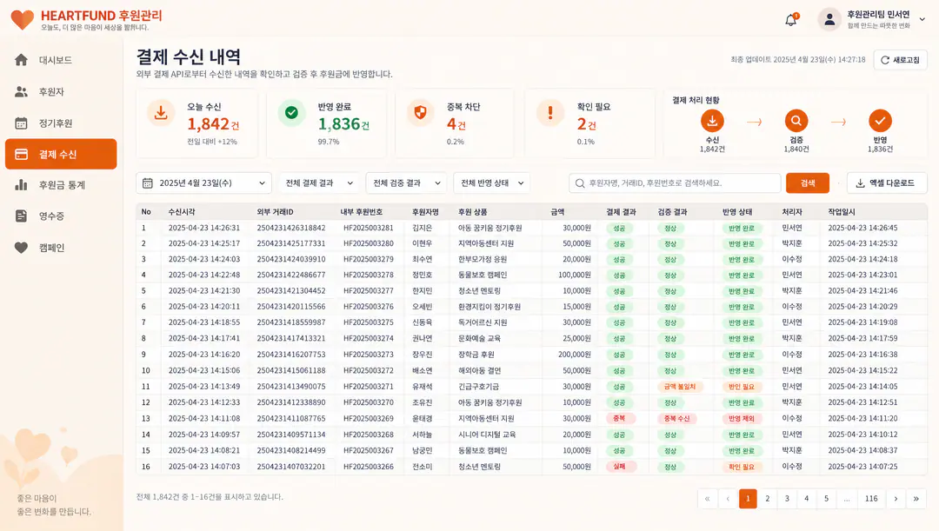Click the 후원자 people icon
The height and width of the screenshot is (531, 939).
coord(21,91)
